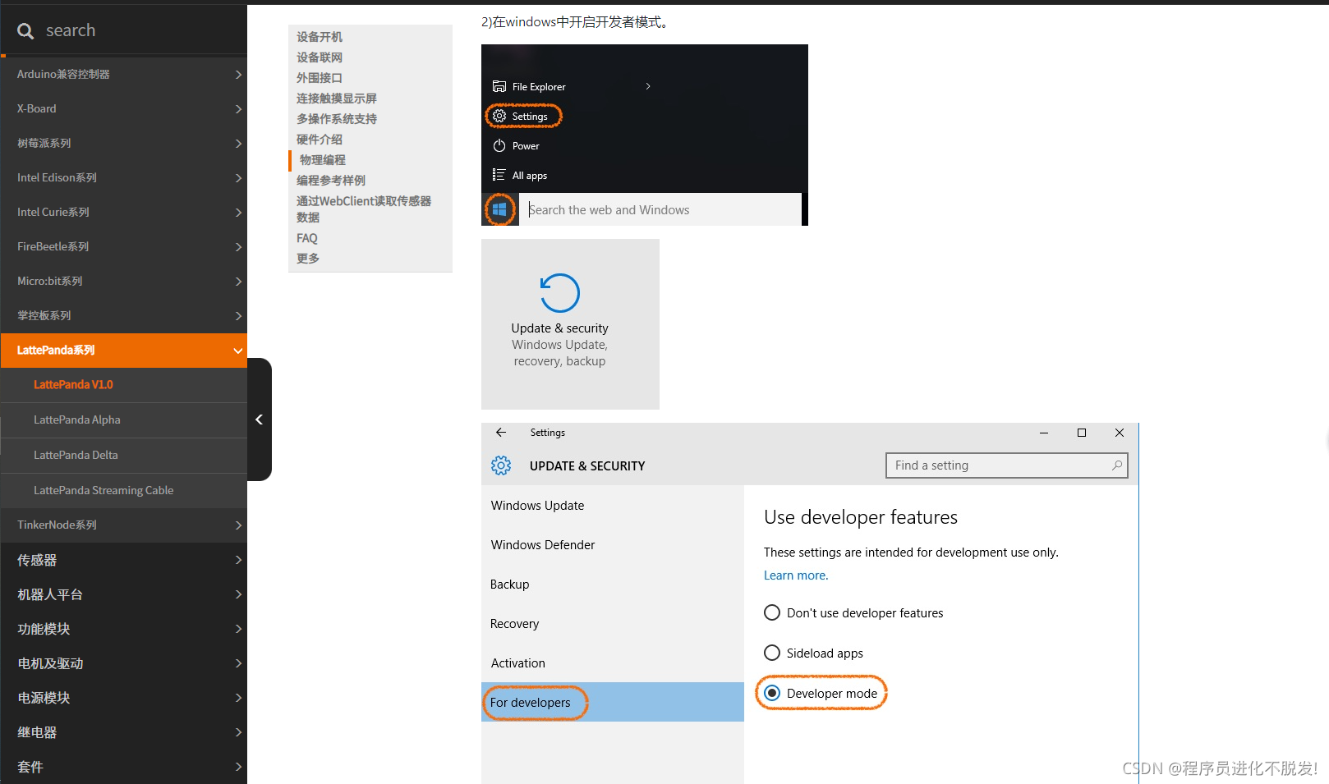Click the Find a setting search box
The height and width of the screenshot is (784, 1329).
pos(1007,465)
